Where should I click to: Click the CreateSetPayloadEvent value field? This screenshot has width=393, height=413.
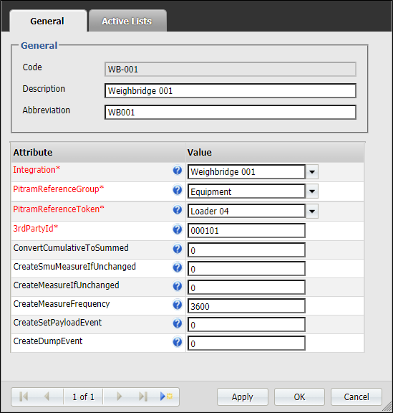[x=246, y=325]
